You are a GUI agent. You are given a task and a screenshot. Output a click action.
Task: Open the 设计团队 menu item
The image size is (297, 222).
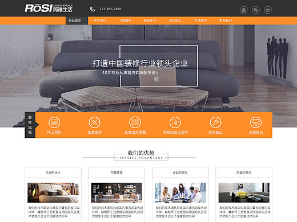(x=175, y=20)
